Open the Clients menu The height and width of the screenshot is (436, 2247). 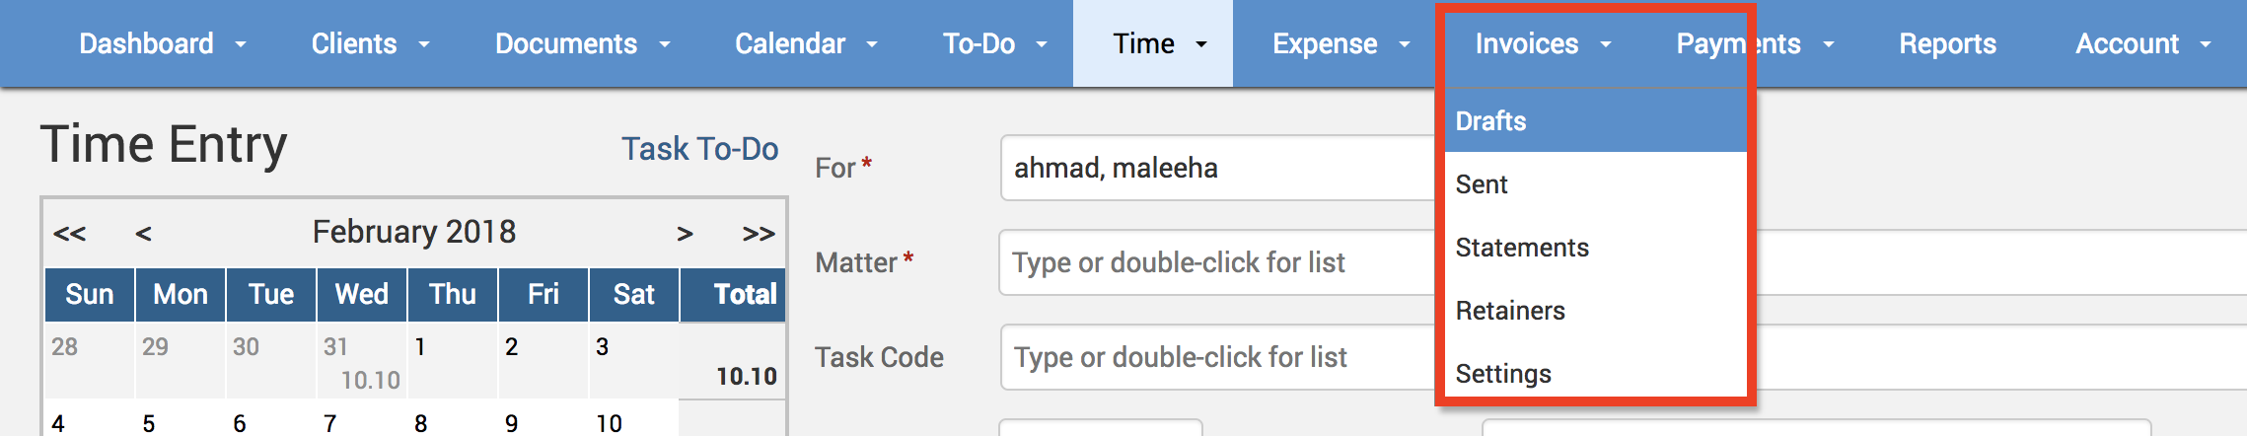370,44
